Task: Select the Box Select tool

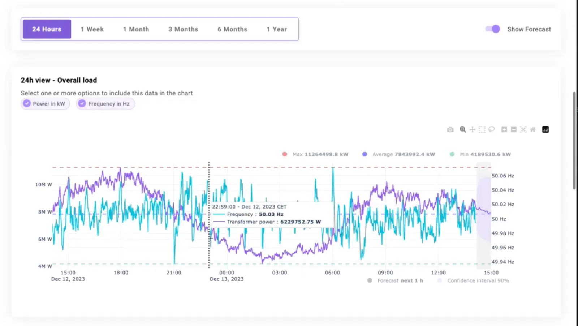Action: click(482, 129)
